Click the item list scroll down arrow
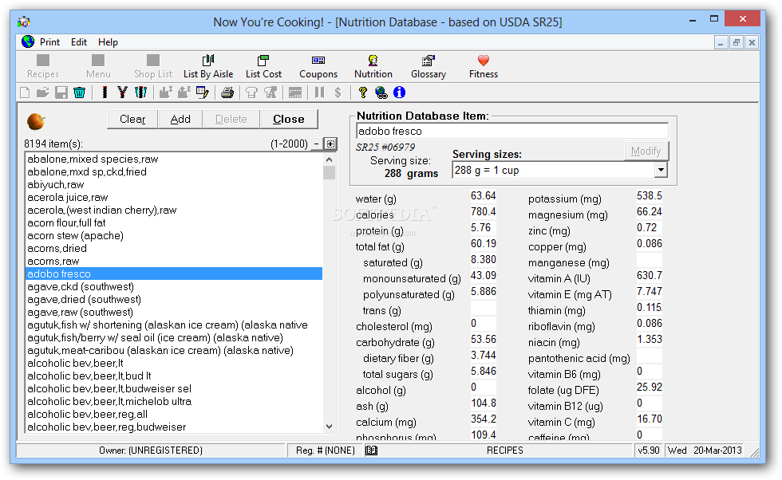 click(329, 426)
